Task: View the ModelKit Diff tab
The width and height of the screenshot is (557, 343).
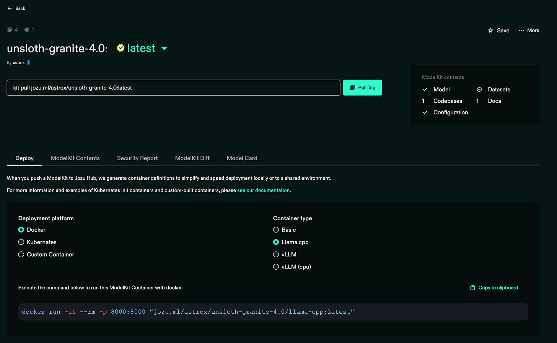Action: (x=192, y=158)
